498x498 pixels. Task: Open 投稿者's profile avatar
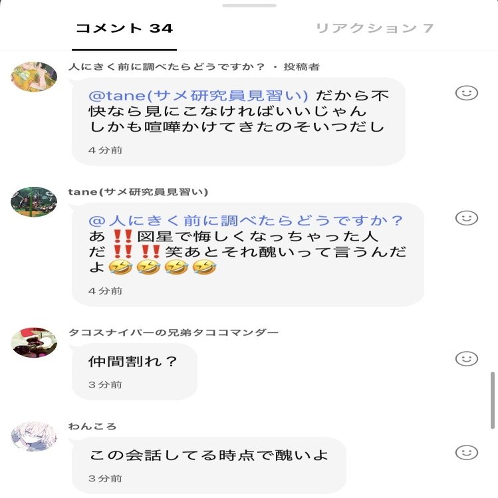point(34,76)
